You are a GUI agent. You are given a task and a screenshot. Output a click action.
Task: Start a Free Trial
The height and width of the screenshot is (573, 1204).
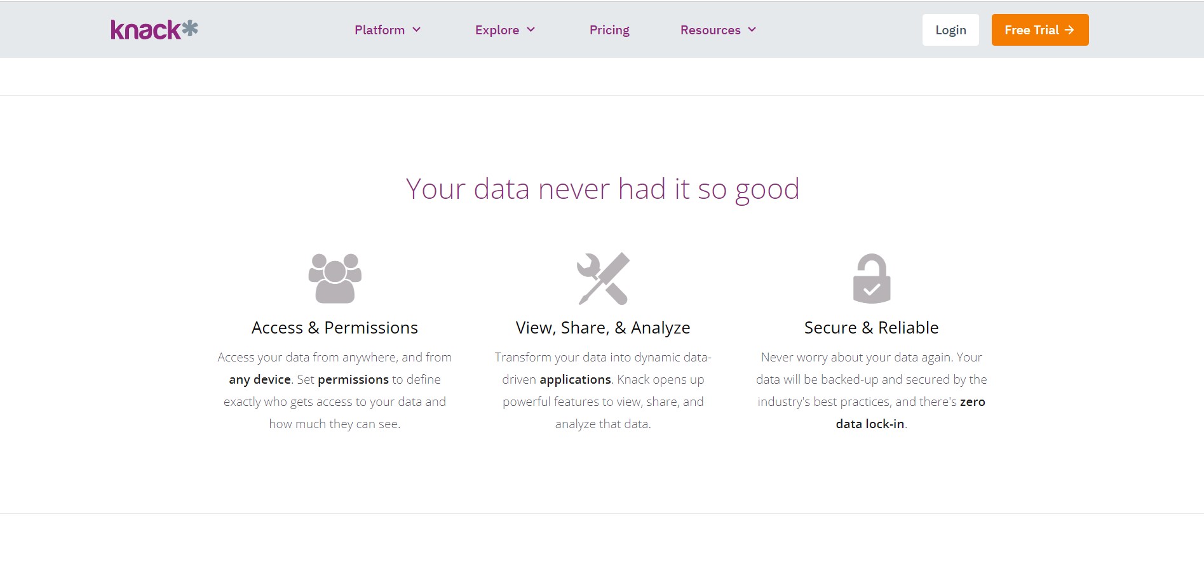pyautogui.click(x=1040, y=30)
